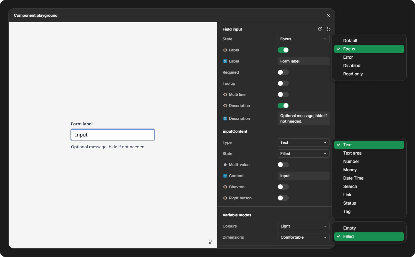Choose Link from the type menu
The image size is (415, 257).
(x=369, y=195)
